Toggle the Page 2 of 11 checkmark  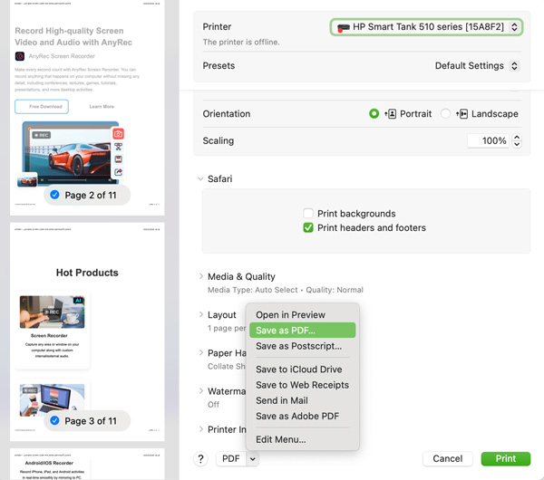click(54, 195)
